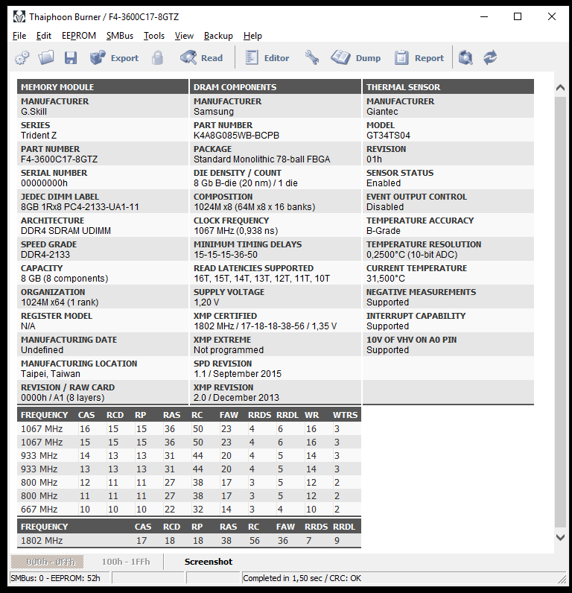Click the Report clipboard icon

(x=401, y=58)
